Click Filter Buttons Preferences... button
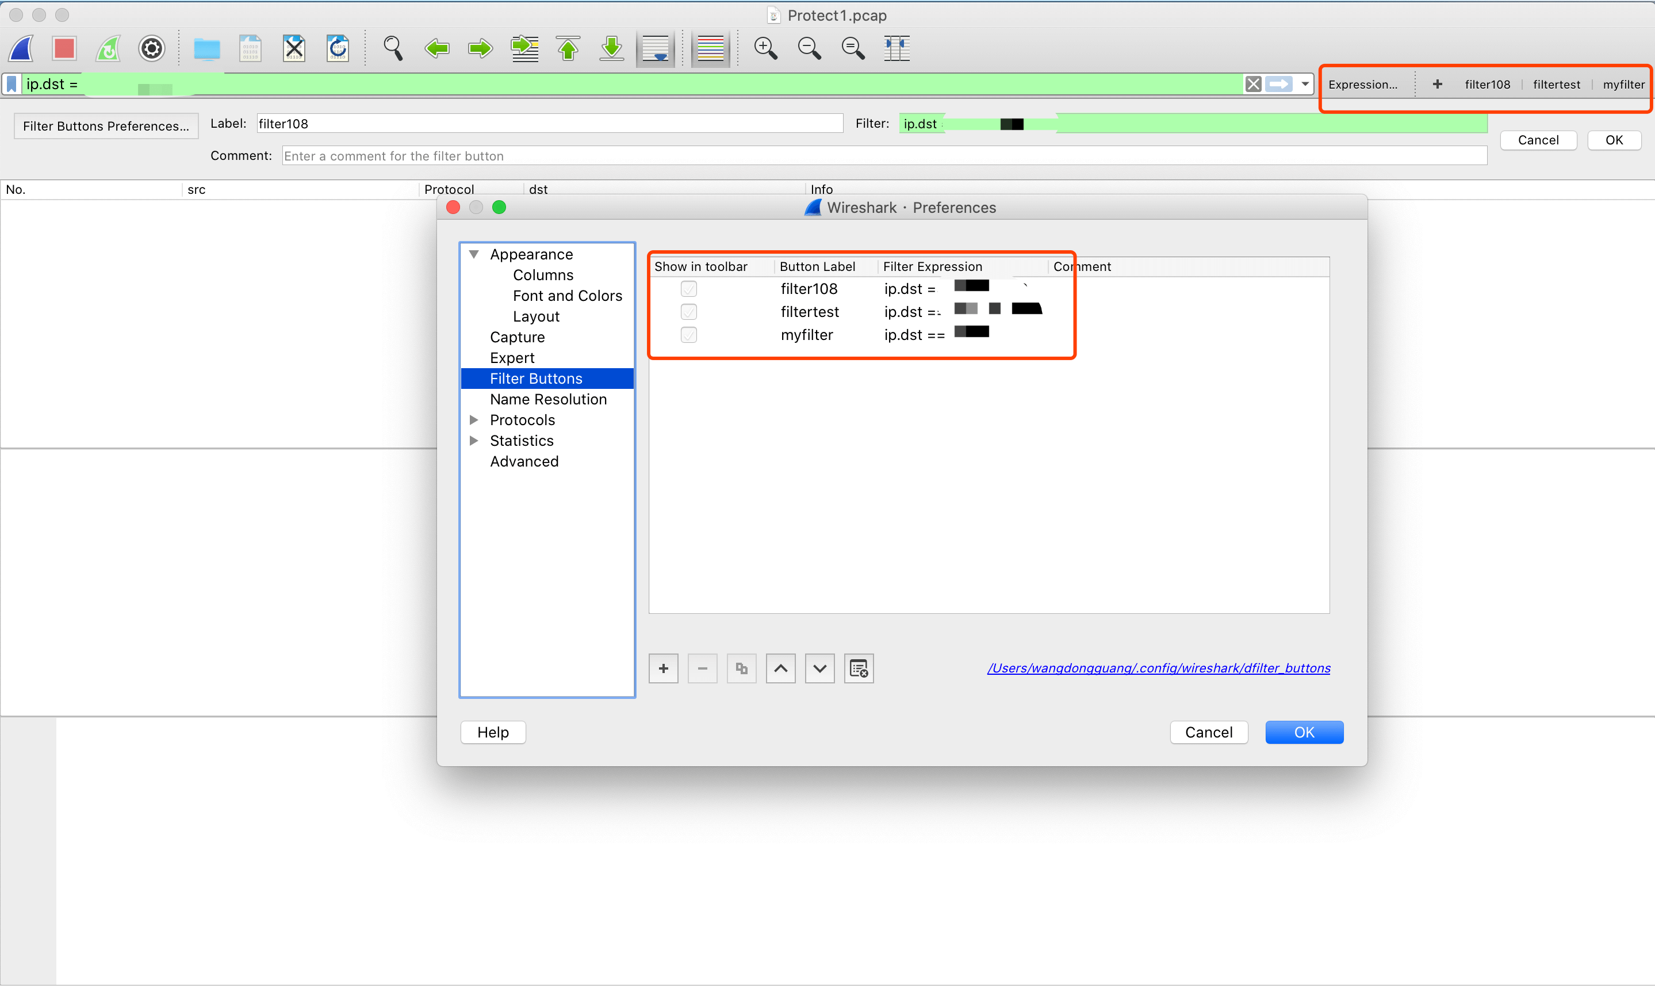The width and height of the screenshot is (1655, 986). (106, 126)
